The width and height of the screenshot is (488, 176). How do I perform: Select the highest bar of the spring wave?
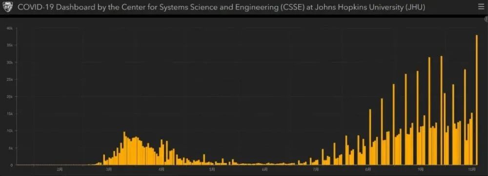click(124, 148)
